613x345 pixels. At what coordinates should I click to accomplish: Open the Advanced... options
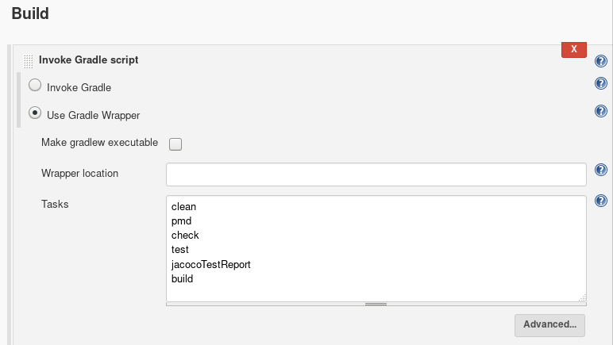(x=549, y=325)
